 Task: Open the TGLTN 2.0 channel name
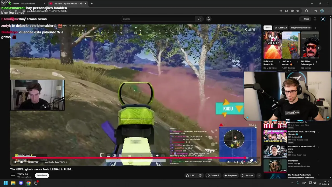(23, 174)
